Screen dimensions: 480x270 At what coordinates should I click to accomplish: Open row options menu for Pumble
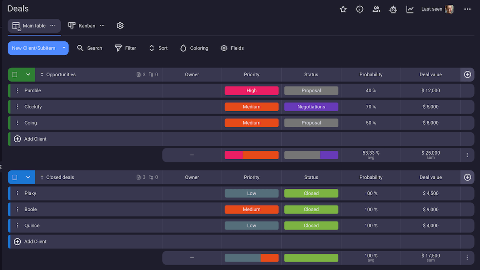(17, 90)
